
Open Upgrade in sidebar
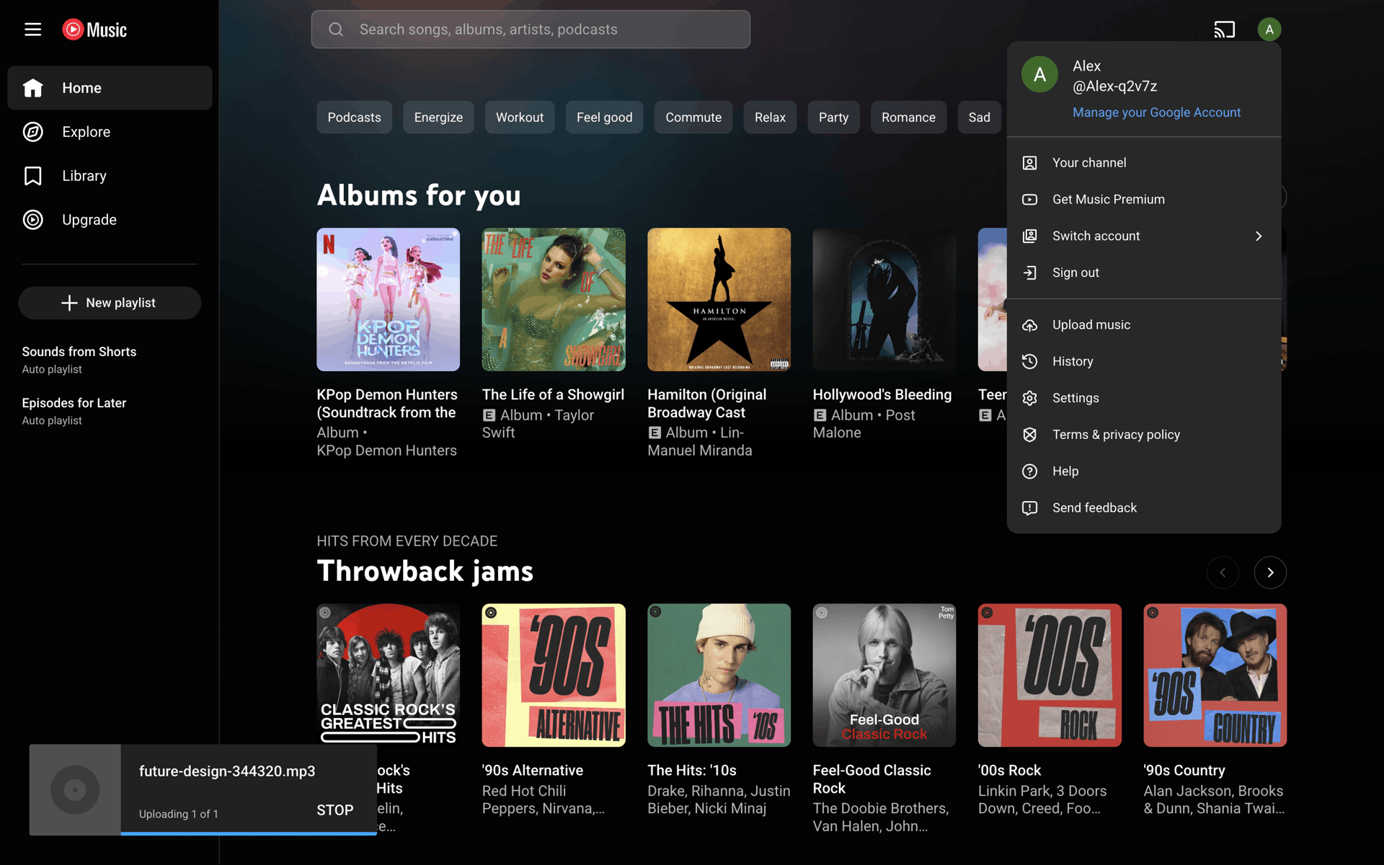(110, 220)
